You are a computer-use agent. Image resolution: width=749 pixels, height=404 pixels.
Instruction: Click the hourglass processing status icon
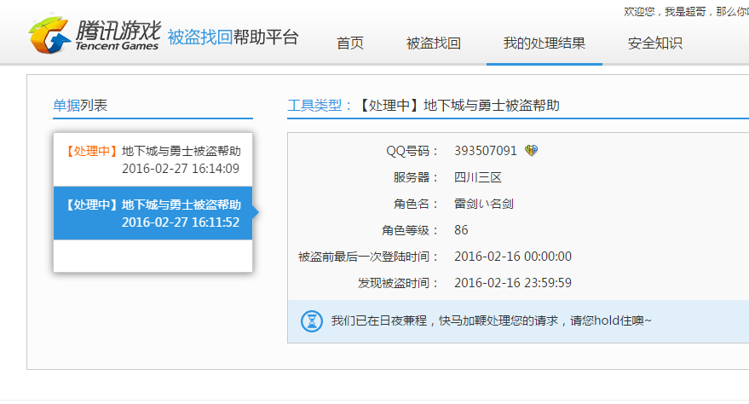pyautogui.click(x=312, y=321)
